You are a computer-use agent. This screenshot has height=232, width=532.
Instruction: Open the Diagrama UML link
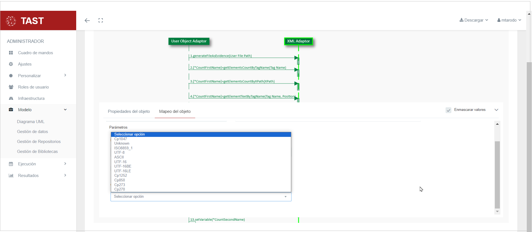pyautogui.click(x=31, y=122)
